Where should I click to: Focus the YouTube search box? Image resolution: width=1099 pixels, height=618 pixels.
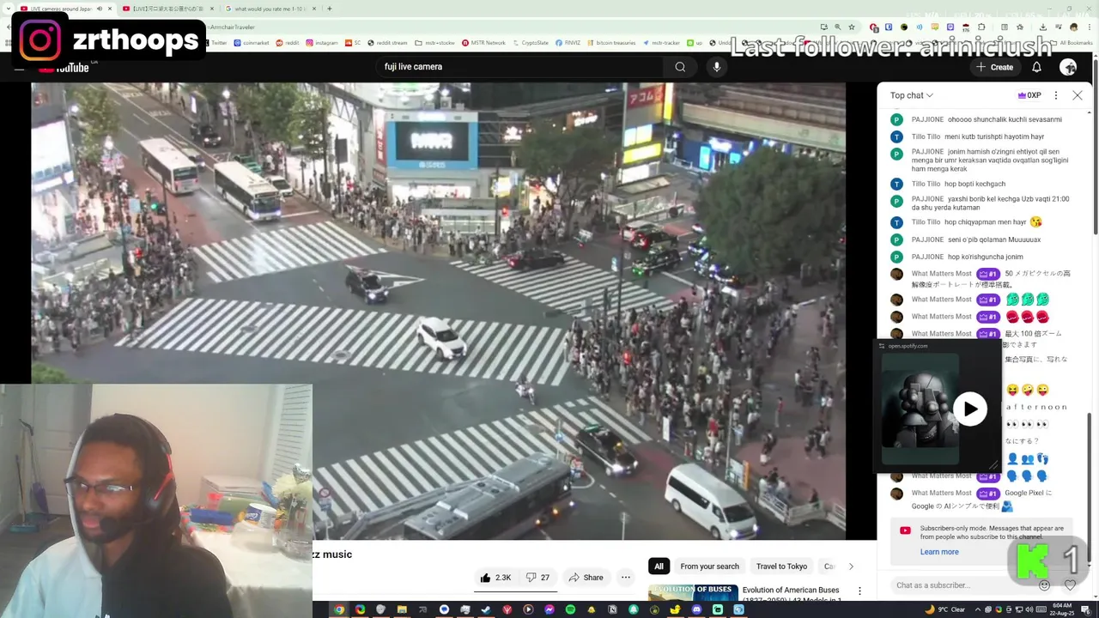519,67
